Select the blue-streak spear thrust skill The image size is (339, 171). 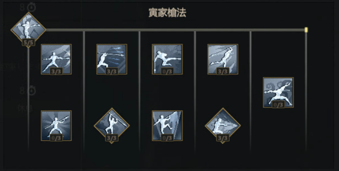(x=112, y=59)
